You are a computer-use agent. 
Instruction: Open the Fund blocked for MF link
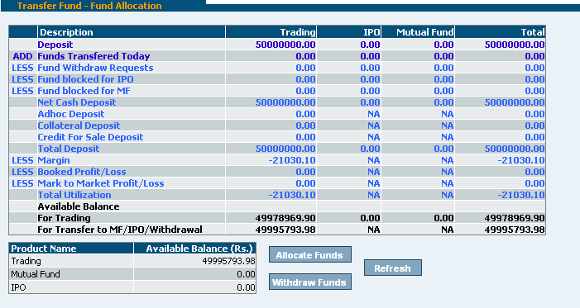(84, 91)
